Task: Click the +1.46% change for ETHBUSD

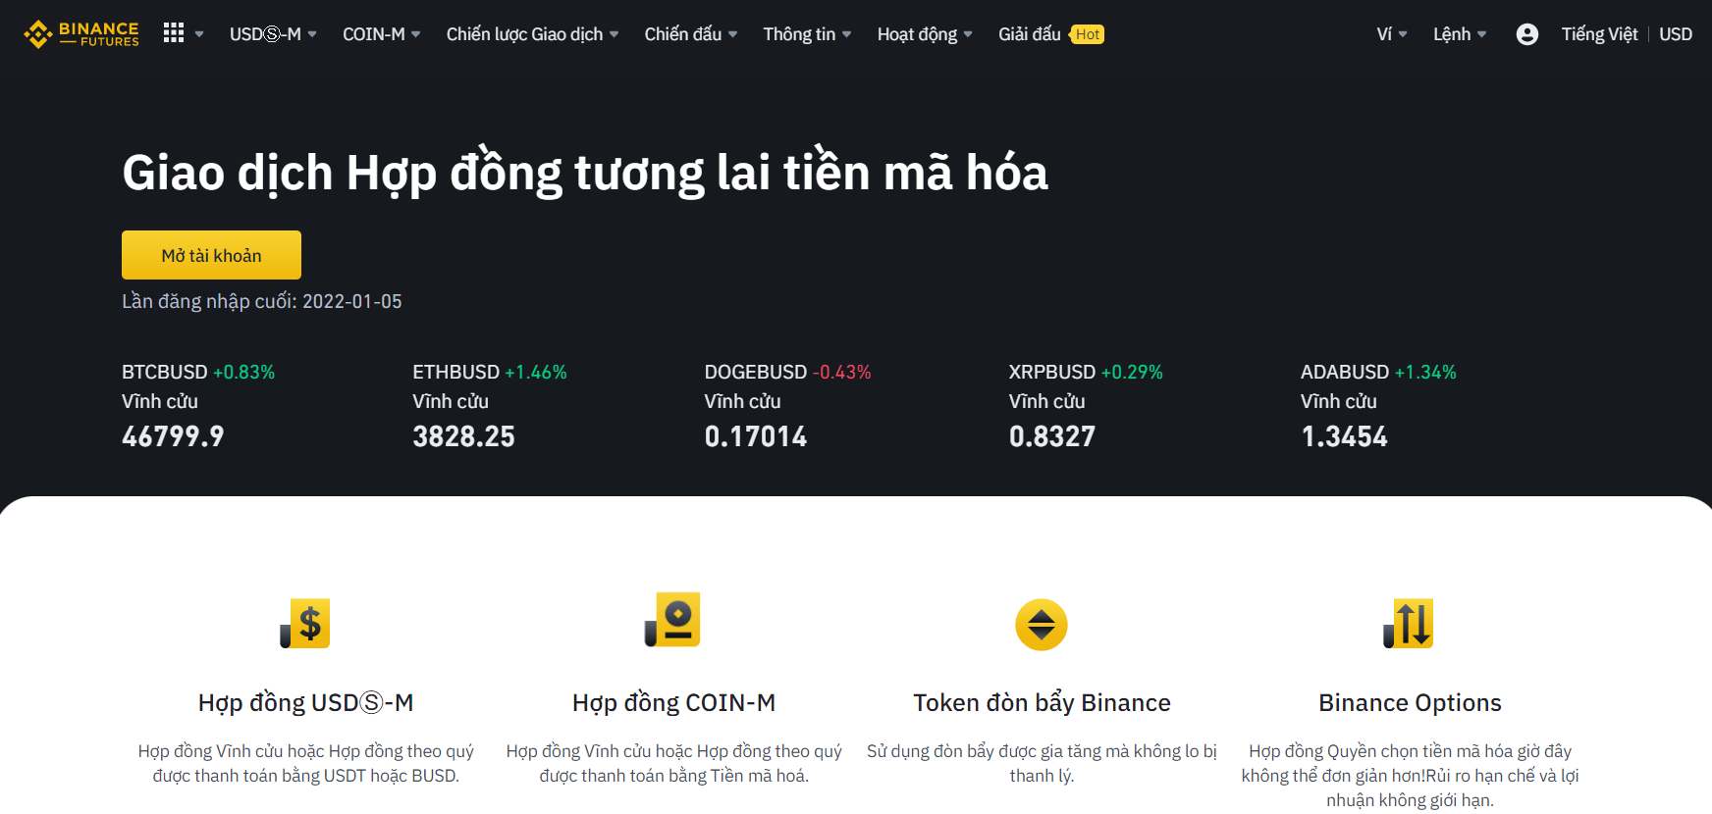Action: (x=536, y=373)
